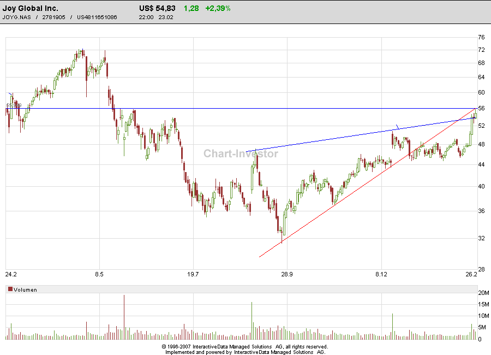Click the price label on blue horizontal line

[13, 105]
